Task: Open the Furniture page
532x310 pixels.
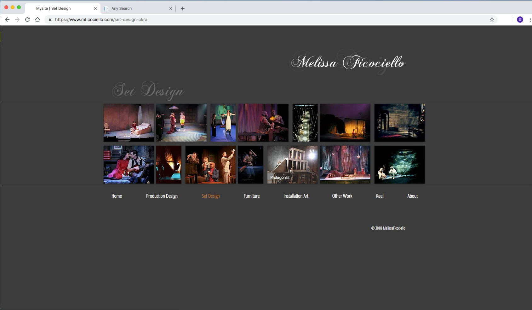Action: [x=252, y=196]
